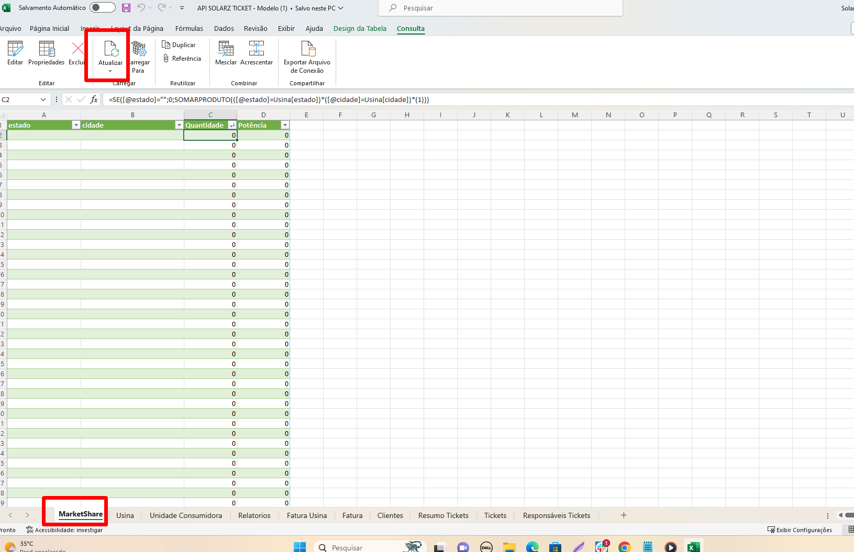The image size is (854, 552).
Task: Click the Editar query icon
Action: pos(15,50)
